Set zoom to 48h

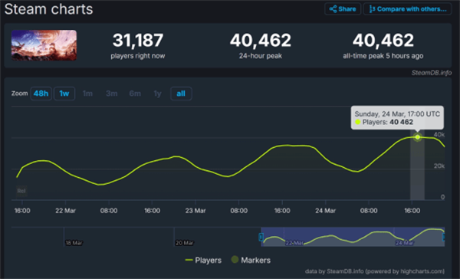tap(41, 94)
